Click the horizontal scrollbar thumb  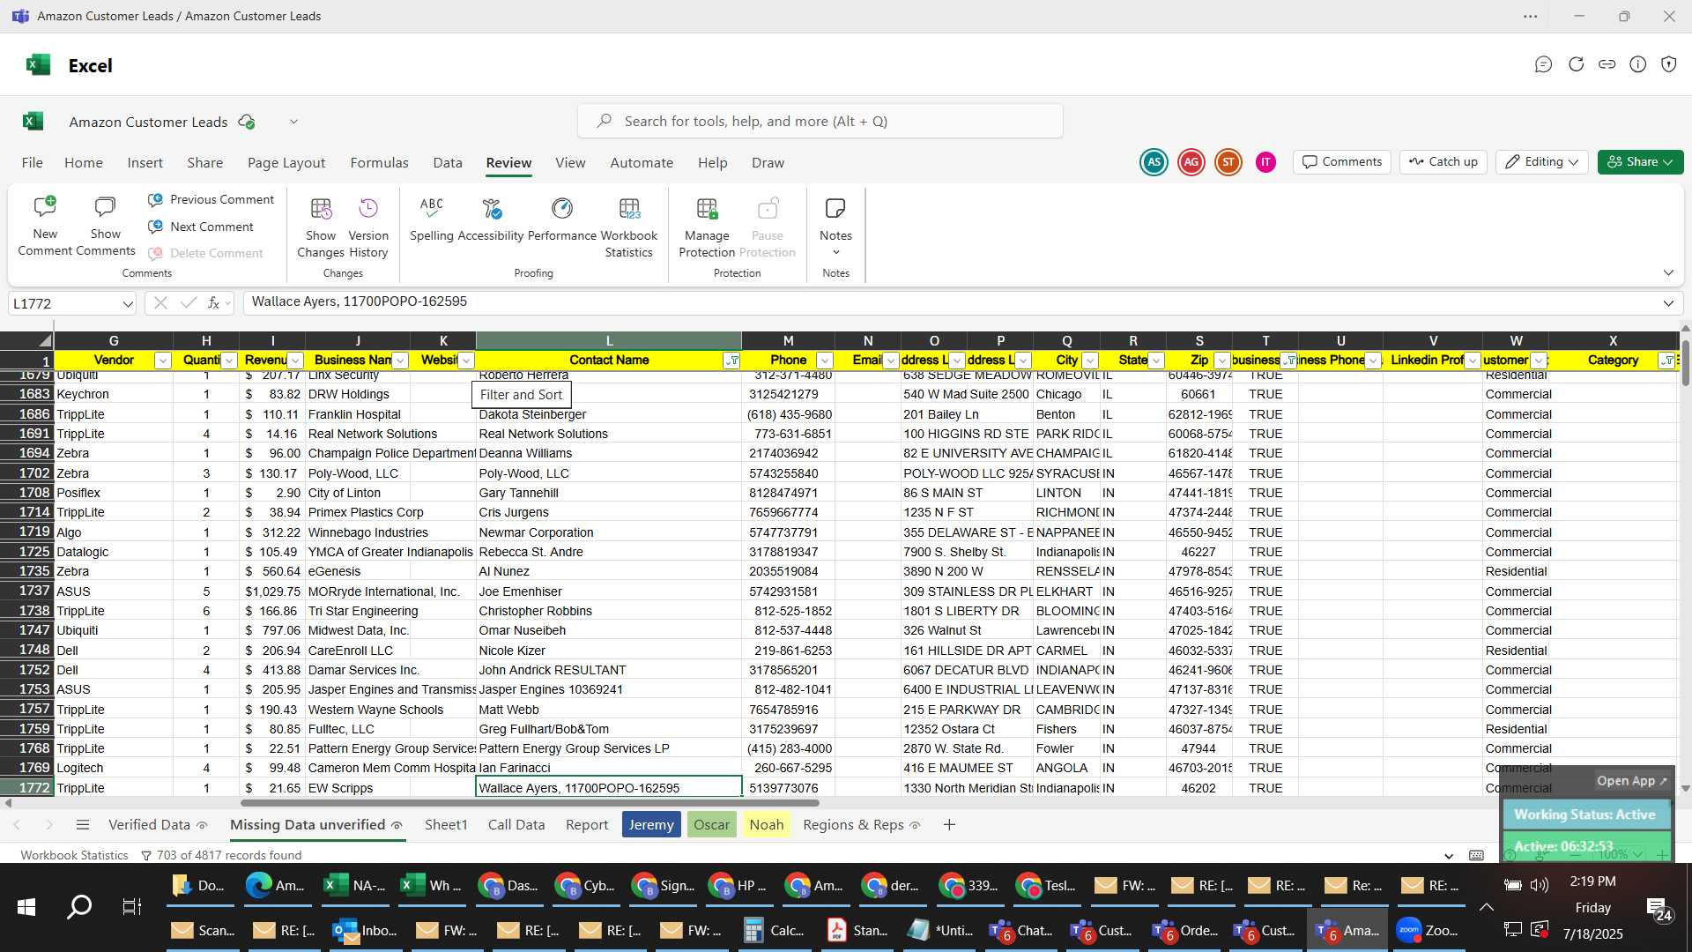pyautogui.click(x=530, y=803)
